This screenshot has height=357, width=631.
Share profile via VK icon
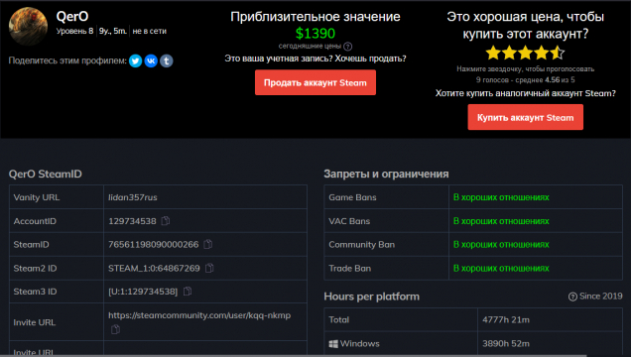151,60
